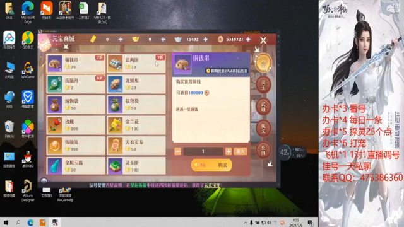The height and width of the screenshot is (227, 404).
Task: Switch to the game window on taskbar
Action: tap(55, 223)
